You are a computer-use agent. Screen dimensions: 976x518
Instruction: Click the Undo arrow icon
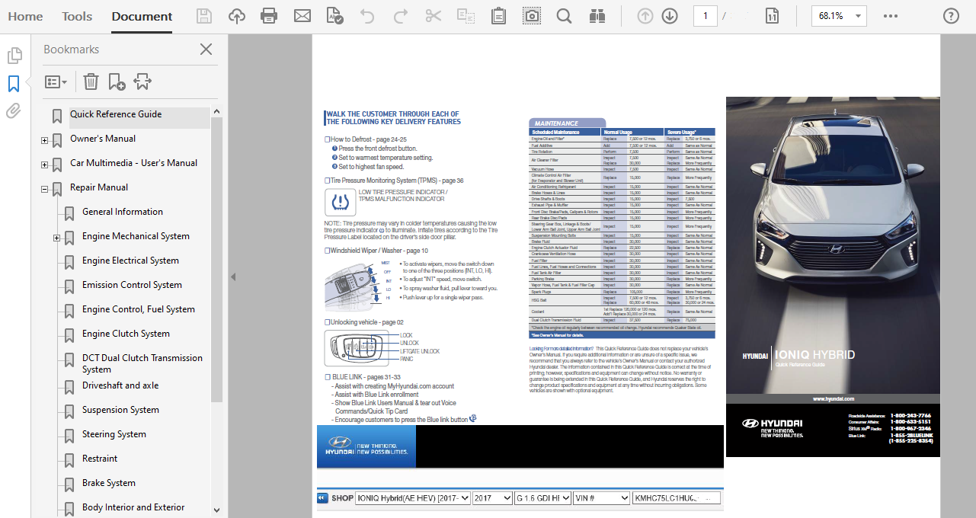pos(368,14)
